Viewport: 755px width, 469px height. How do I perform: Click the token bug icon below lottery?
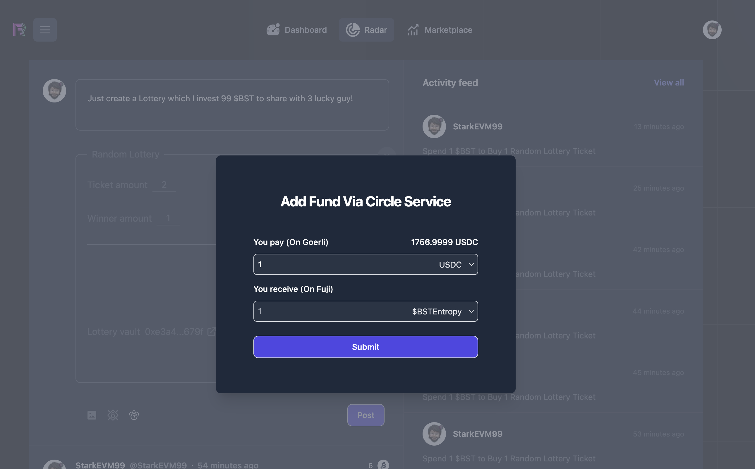point(113,415)
